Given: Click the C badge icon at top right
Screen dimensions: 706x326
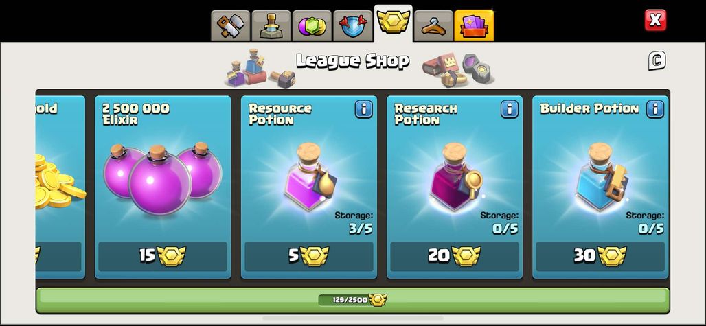Looking at the screenshot, I should pos(657,60).
